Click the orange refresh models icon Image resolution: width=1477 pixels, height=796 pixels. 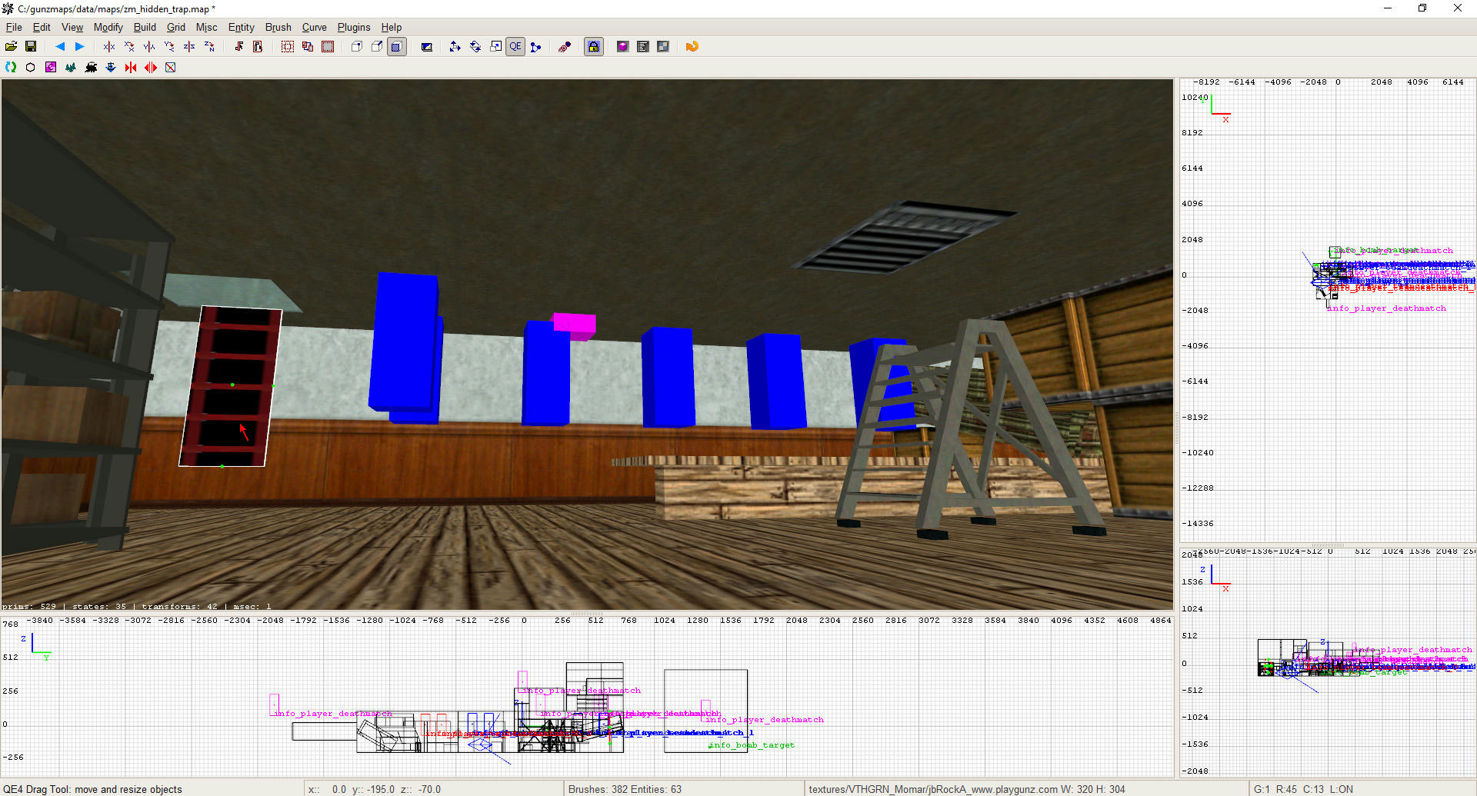(x=692, y=46)
